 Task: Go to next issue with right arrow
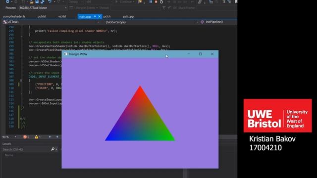pos(57,137)
